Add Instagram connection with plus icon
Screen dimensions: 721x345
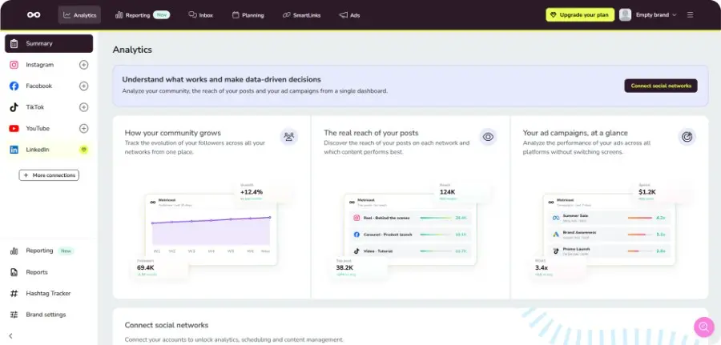[83, 65]
